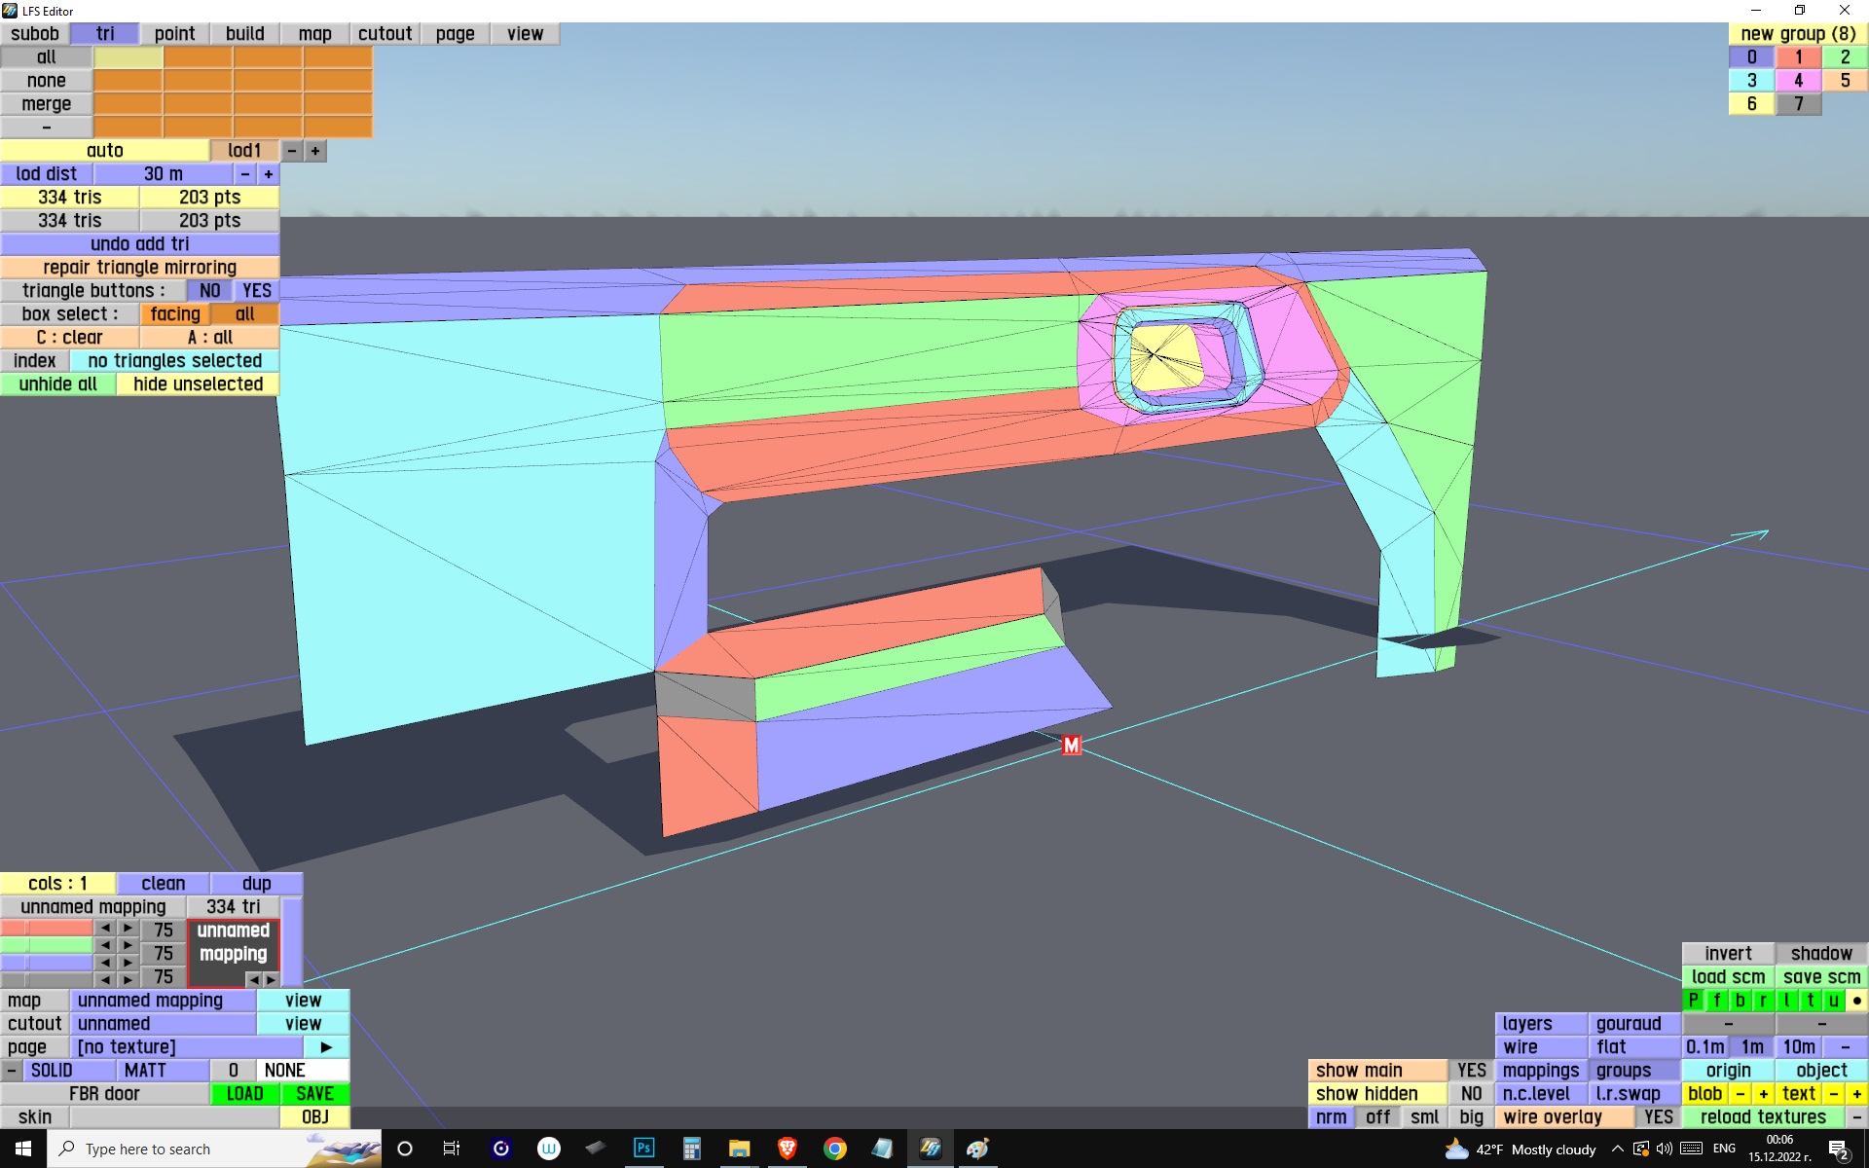Click the black dot view button
The image size is (1869, 1168).
1856,1000
